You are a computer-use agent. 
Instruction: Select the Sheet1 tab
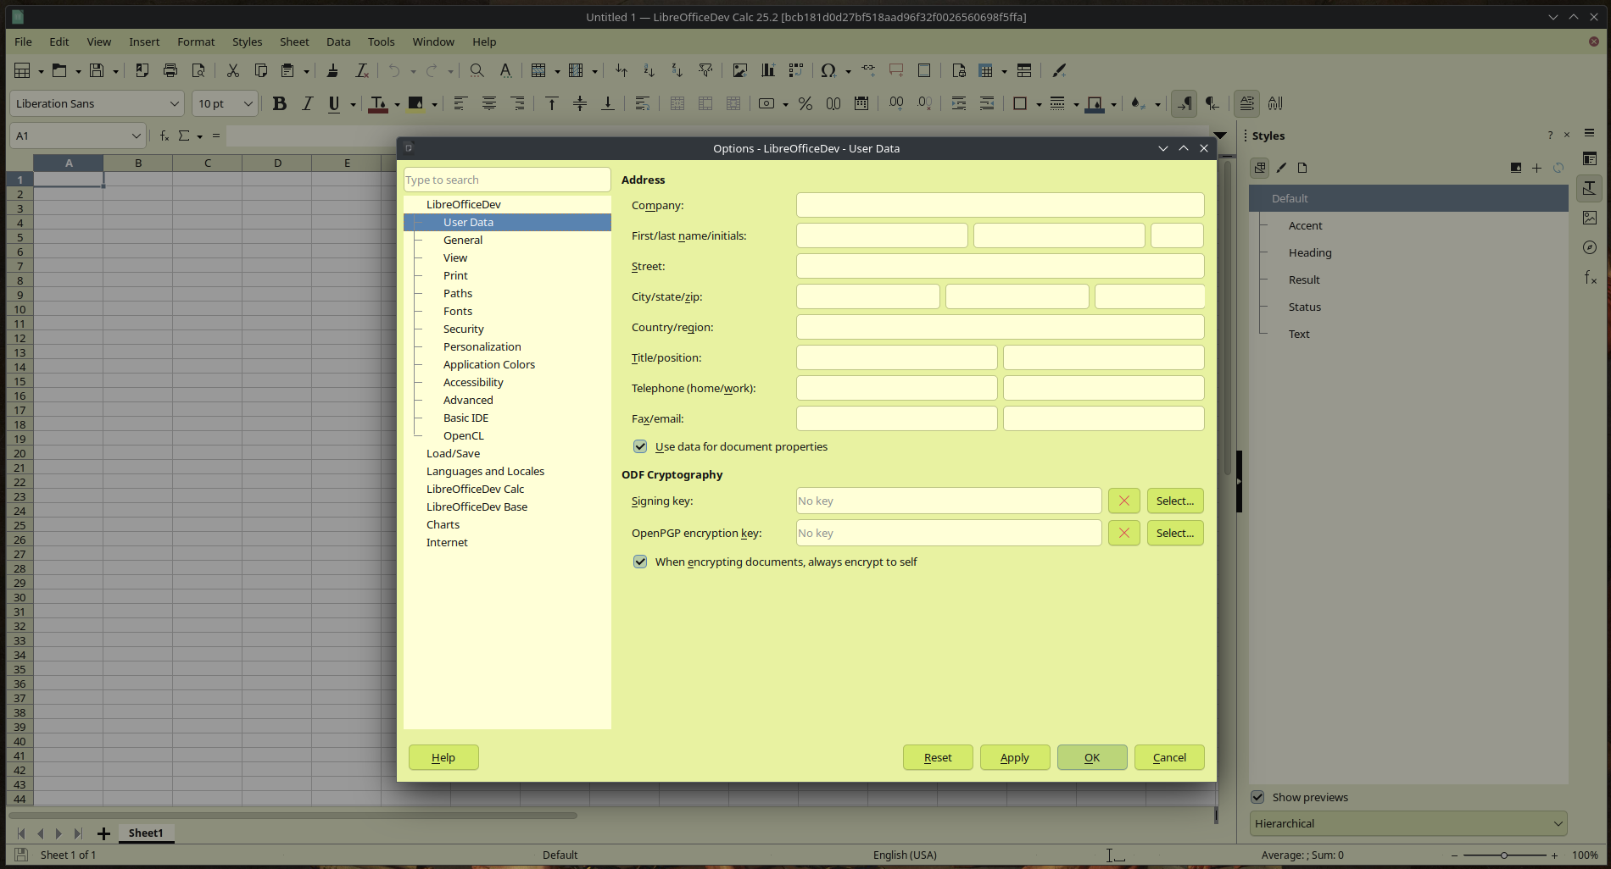coord(146,833)
